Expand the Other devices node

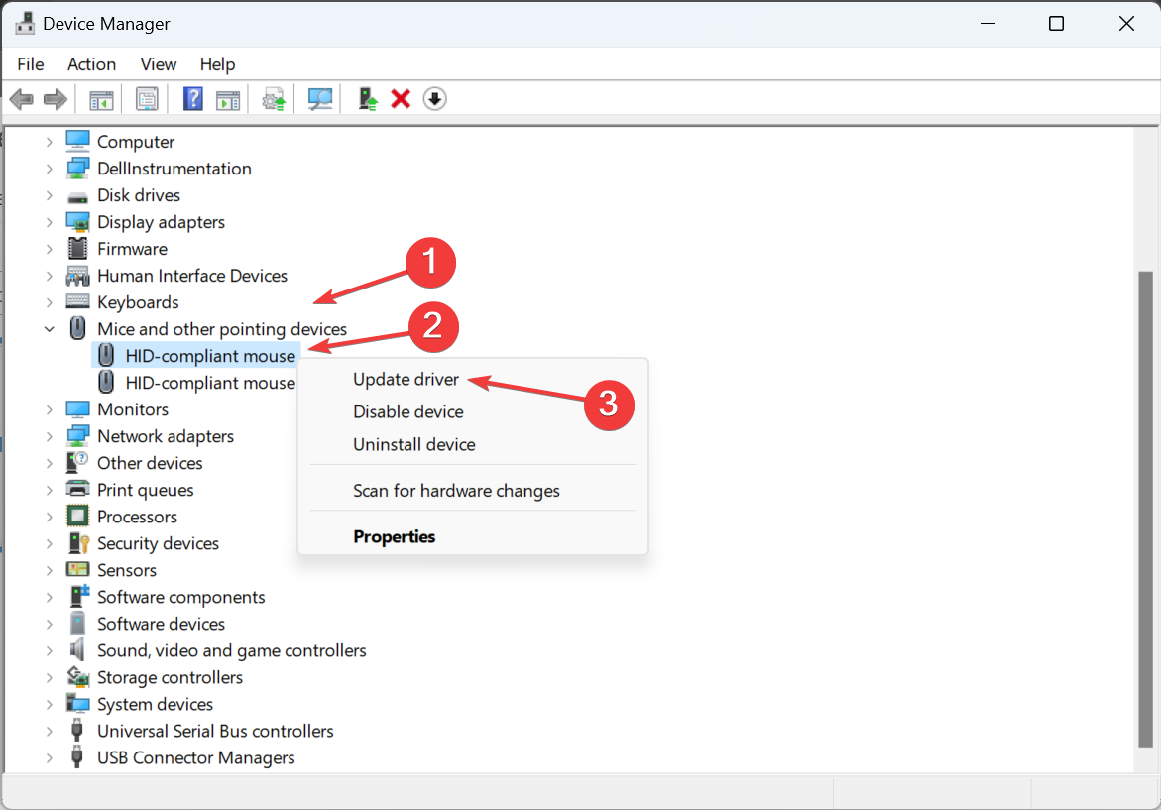[x=49, y=463]
